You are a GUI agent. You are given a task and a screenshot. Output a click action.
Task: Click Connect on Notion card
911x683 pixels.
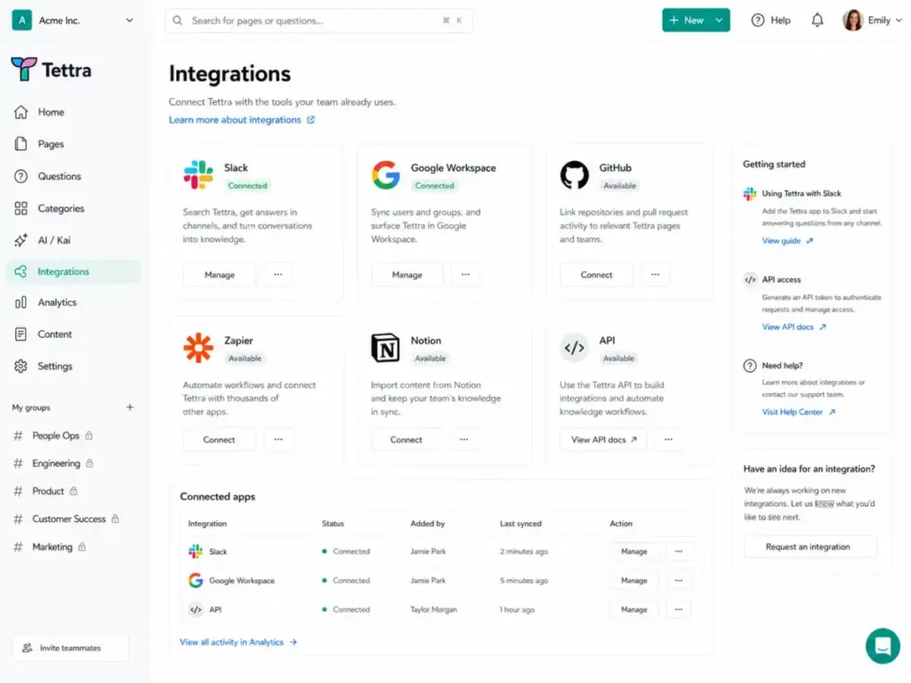coord(406,439)
